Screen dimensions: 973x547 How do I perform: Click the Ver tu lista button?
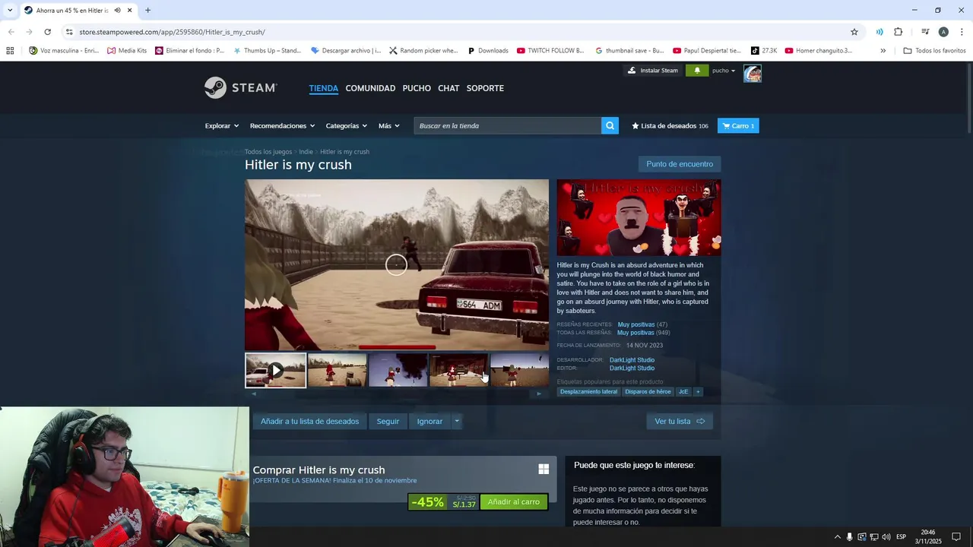(x=680, y=422)
